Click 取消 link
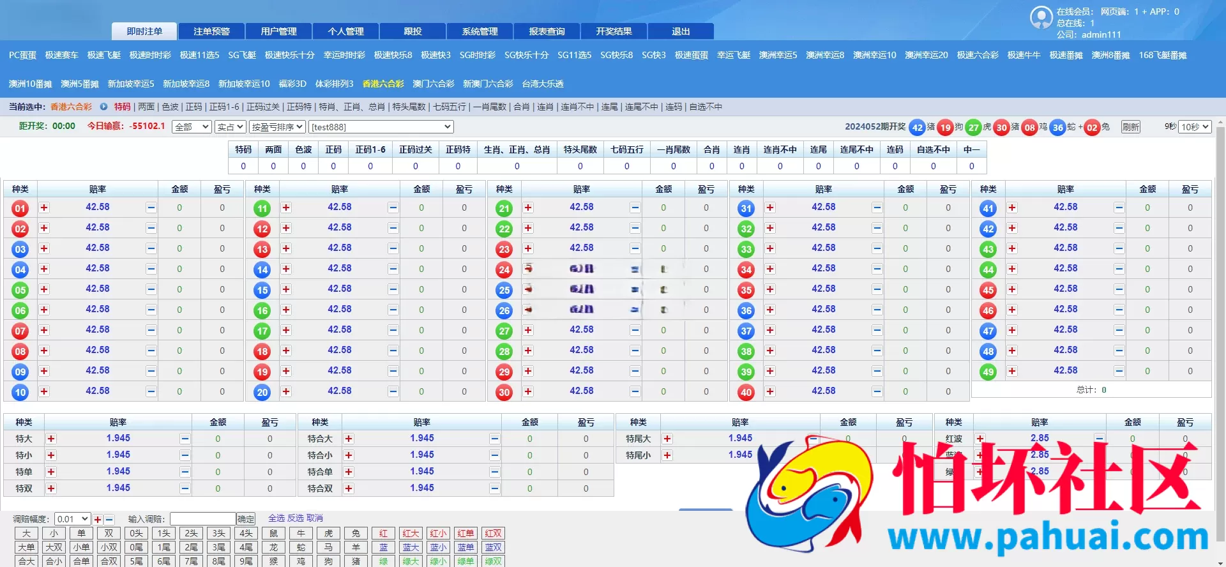The width and height of the screenshot is (1226, 567). (x=315, y=518)
